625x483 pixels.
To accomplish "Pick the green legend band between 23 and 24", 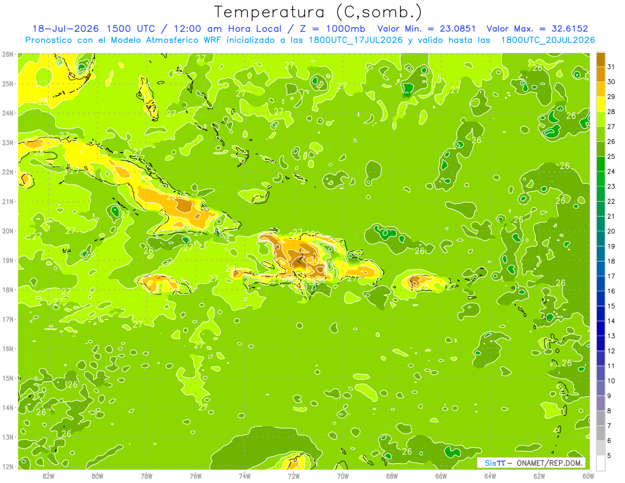I will click(x=601, y=179).
